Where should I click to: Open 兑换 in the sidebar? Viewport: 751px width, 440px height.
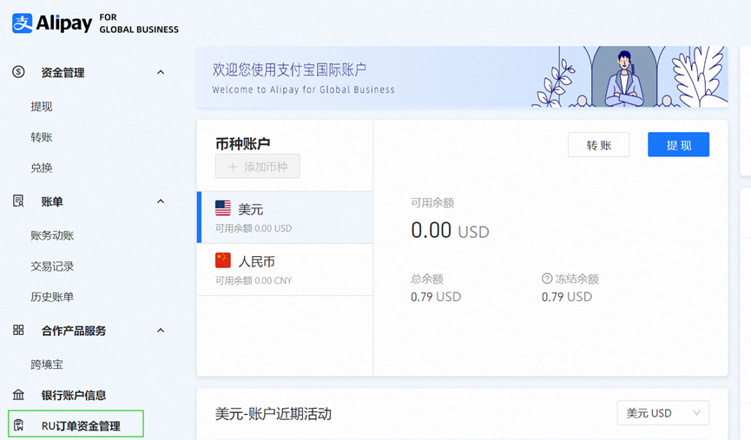click(42, 167)
